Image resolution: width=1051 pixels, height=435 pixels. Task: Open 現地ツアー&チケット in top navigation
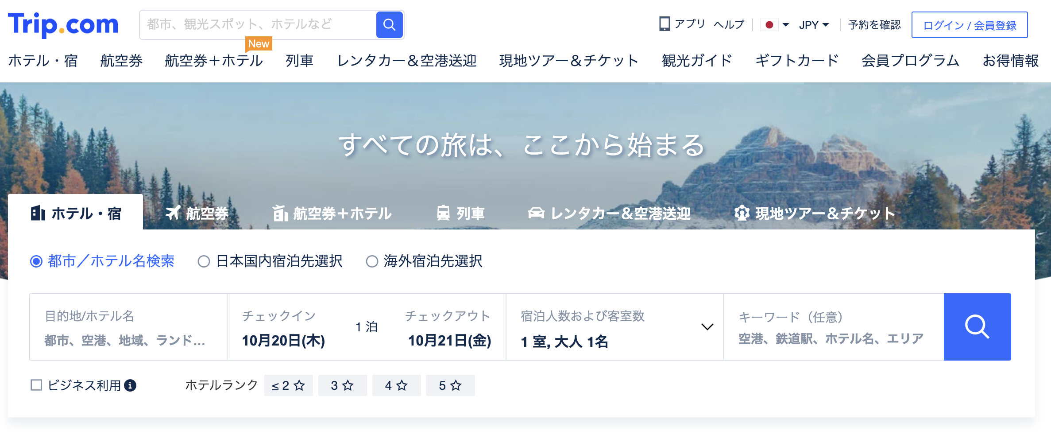[x=569, y=61]
